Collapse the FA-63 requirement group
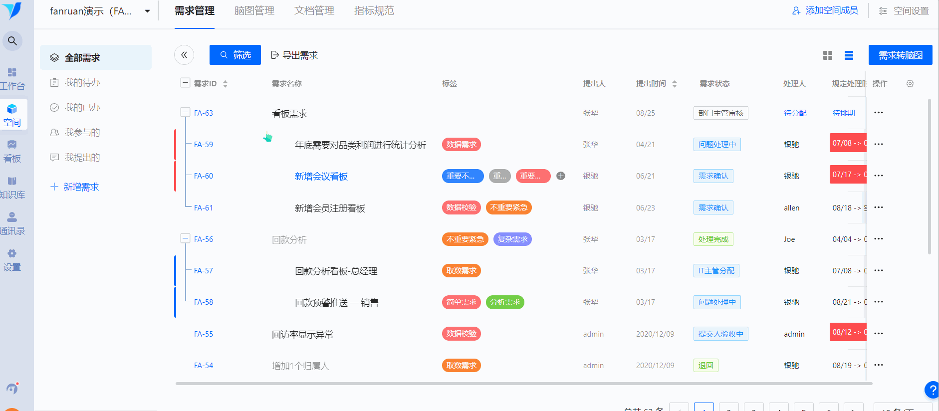939x411 pixels. click(x=185, y=112)
